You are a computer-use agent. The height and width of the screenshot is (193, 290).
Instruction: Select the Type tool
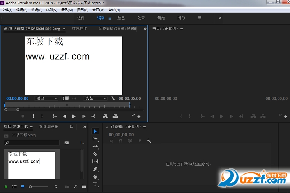pyautogui.click(x=95, y=184)
